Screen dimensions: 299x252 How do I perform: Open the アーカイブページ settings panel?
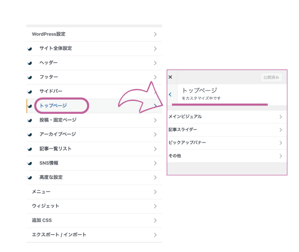tap(58, 134)
